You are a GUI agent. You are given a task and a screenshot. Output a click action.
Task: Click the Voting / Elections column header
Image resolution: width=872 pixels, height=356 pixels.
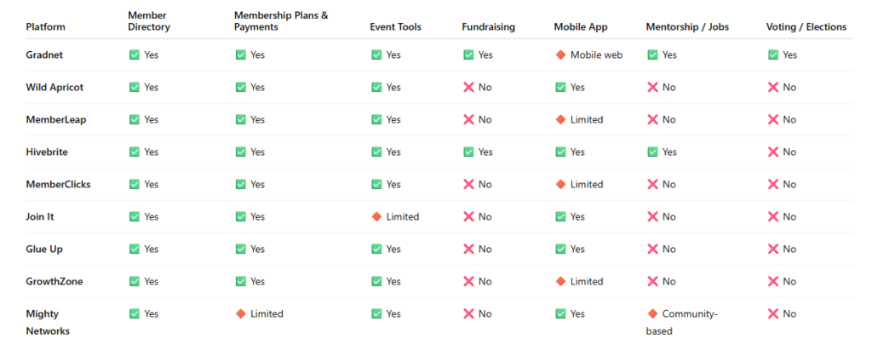pos(806,26)
